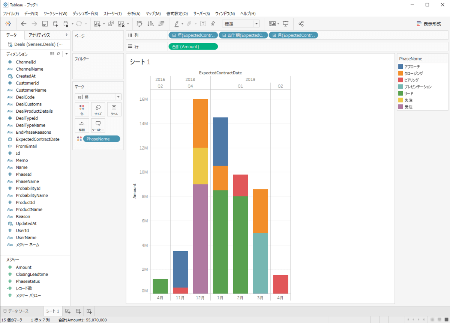The width and height of the screenshot is (450, 323).
Task: Click the Duplicate sheet toolbar icon
Action: [x=111, y=24]
